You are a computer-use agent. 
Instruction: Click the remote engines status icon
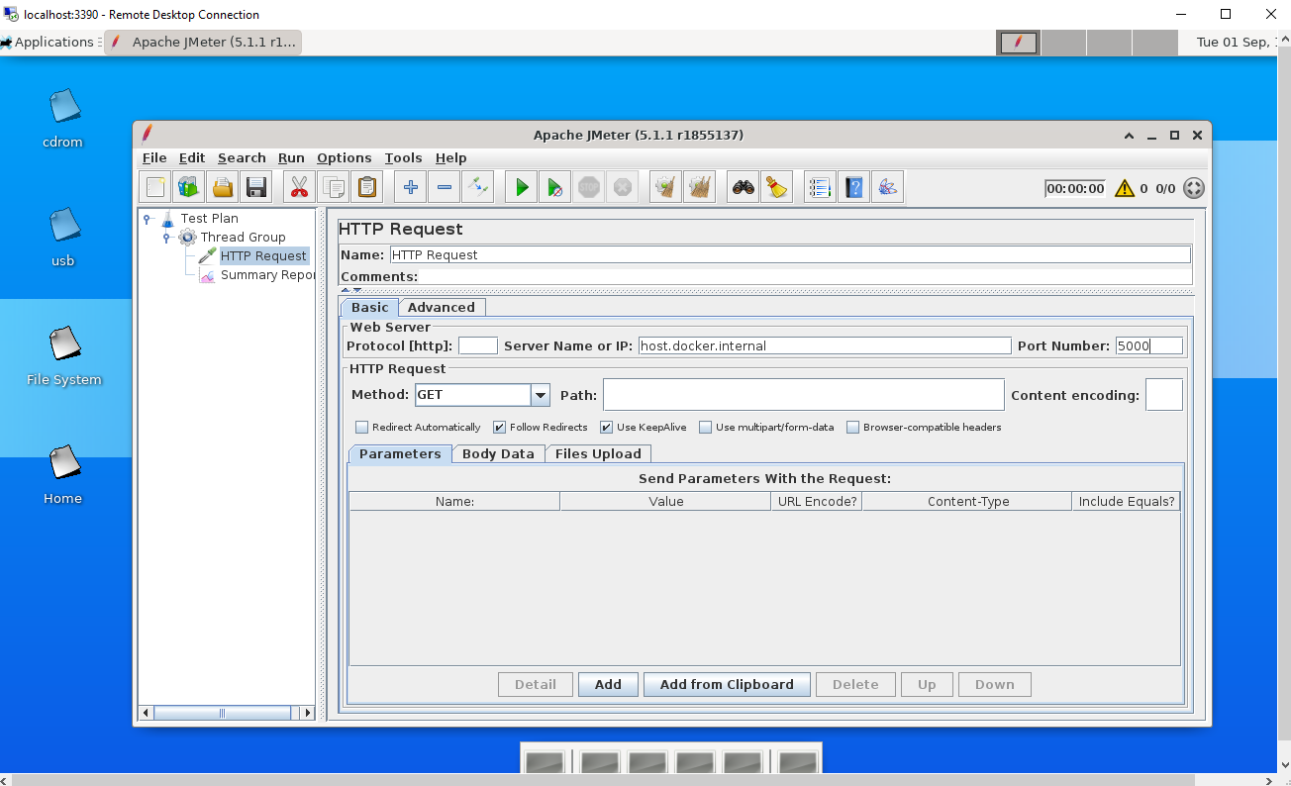[x=1194, y=188]
